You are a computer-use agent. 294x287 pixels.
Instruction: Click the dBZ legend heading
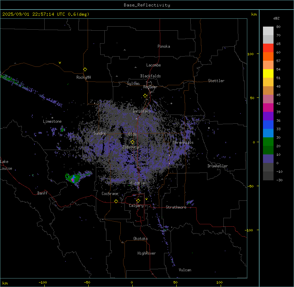[276, 18]
